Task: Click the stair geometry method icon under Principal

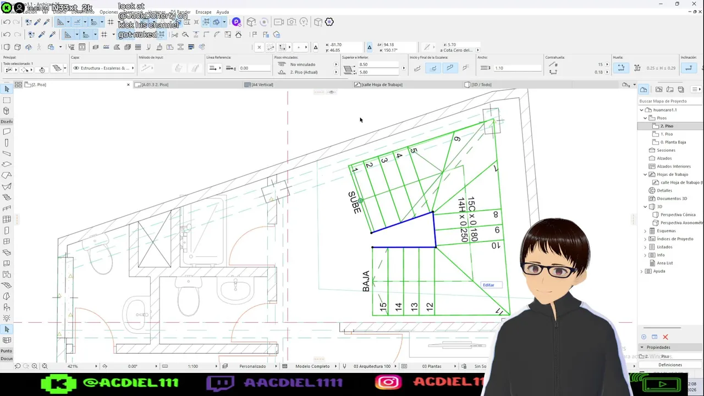Action: (x=57, y=68)
